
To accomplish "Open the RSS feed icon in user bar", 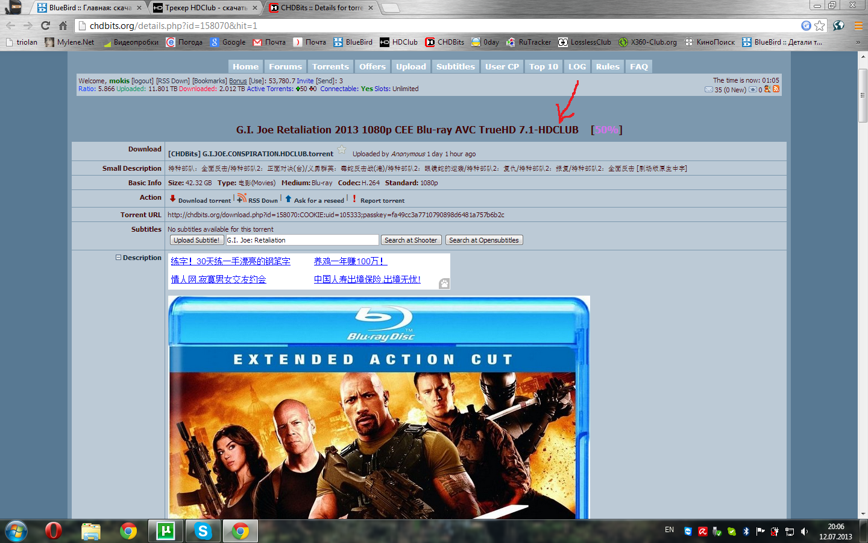I will [776, 89].
